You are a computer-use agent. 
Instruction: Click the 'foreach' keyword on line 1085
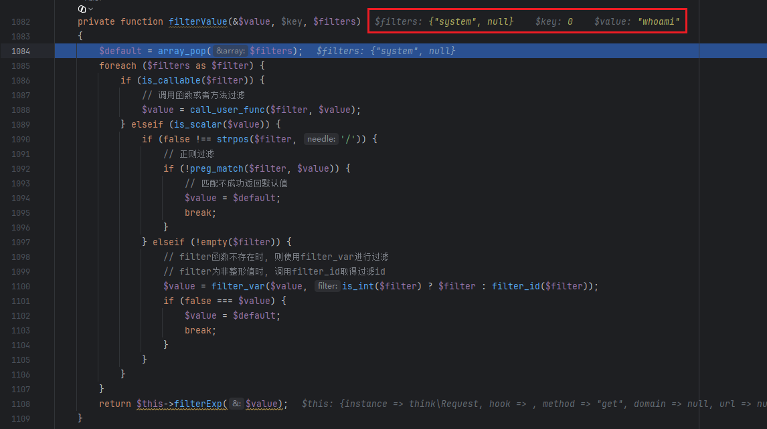[x=117, y=66]
